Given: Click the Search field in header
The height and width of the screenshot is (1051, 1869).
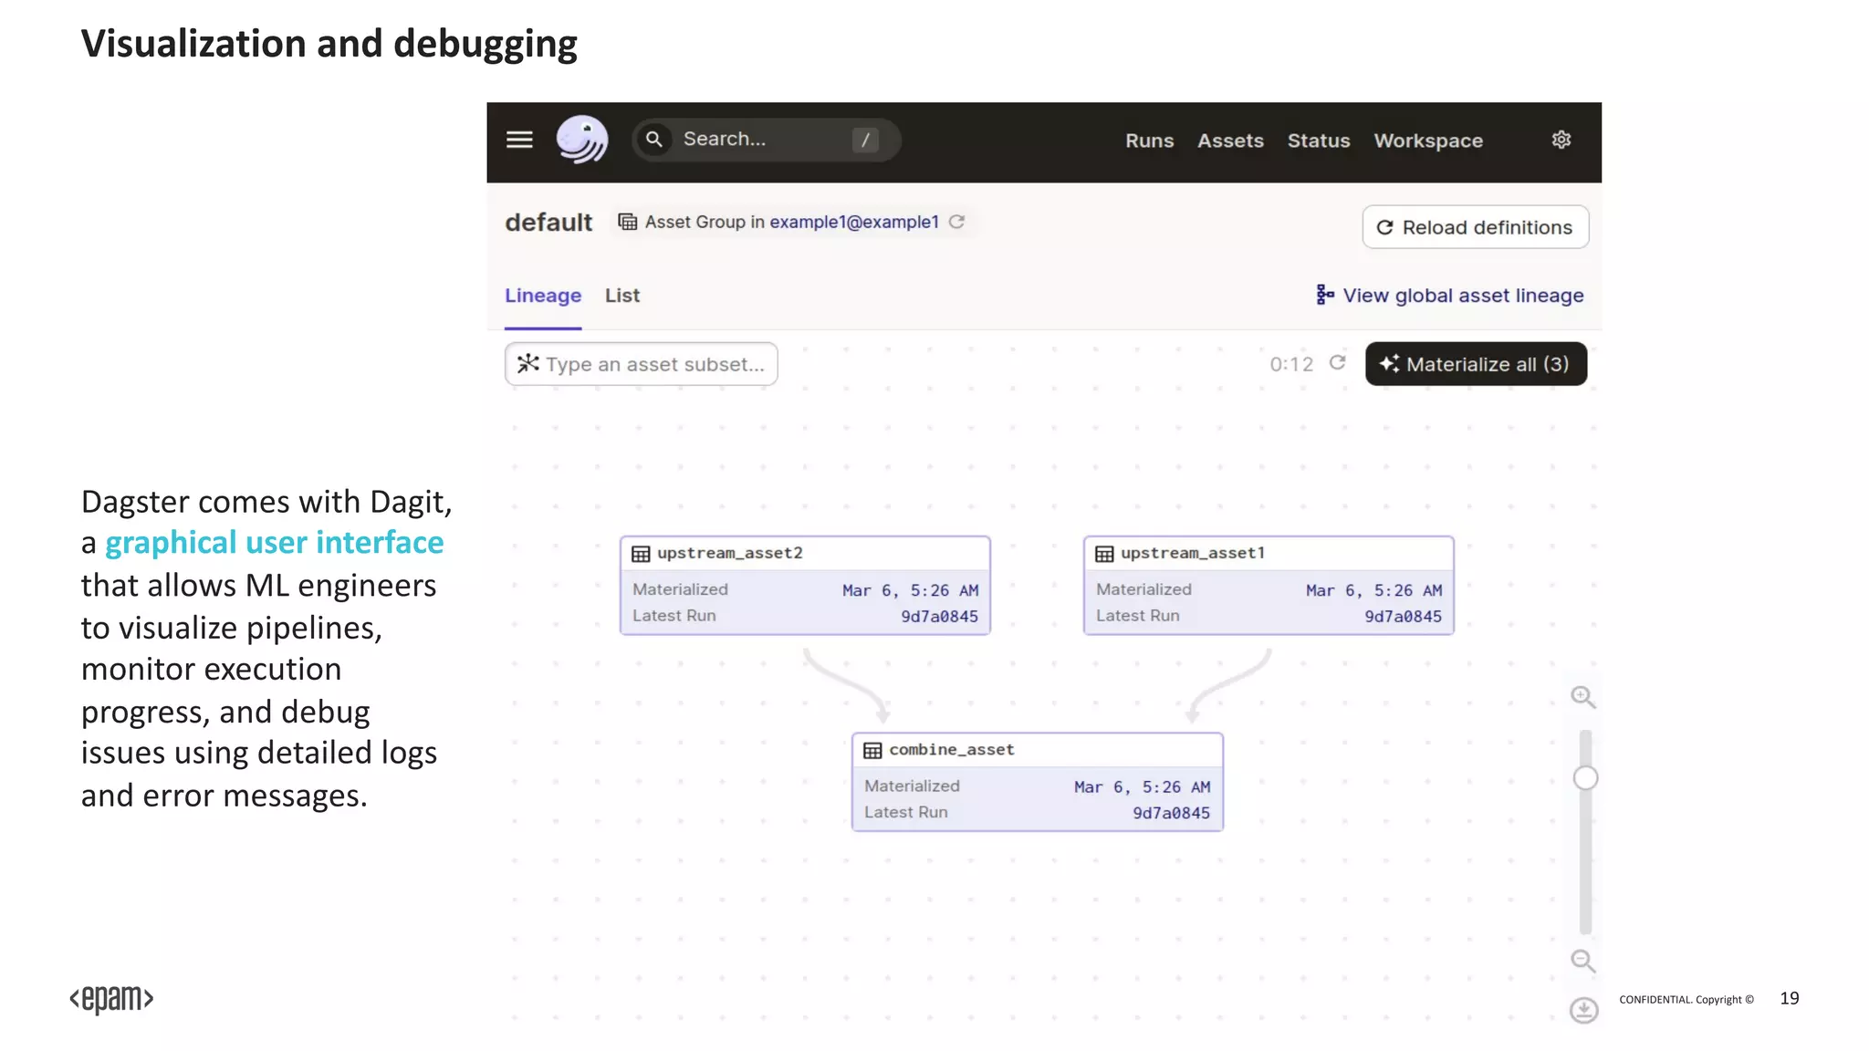Looking at the screenshot, I should (x=767, y=140).
